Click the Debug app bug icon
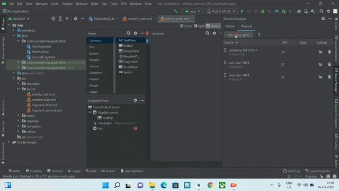This screenshot has height=191, width=339. [x=263, y=11]
